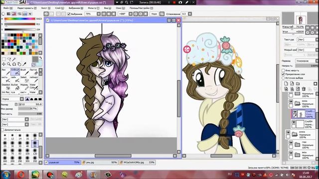Select the 50 brush size preset
This screenshot has height=179, width=319.
tap(35, 144)
